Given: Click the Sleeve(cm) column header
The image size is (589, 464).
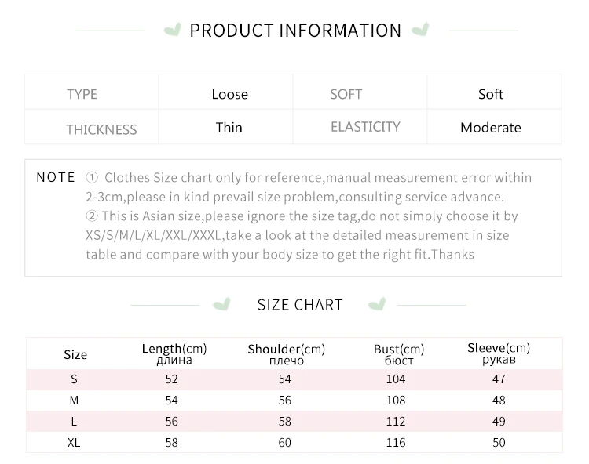Looking at the screenshot, I should point(498,353).
